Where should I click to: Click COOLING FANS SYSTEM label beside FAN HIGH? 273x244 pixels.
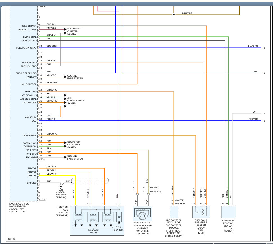(75, 157)
